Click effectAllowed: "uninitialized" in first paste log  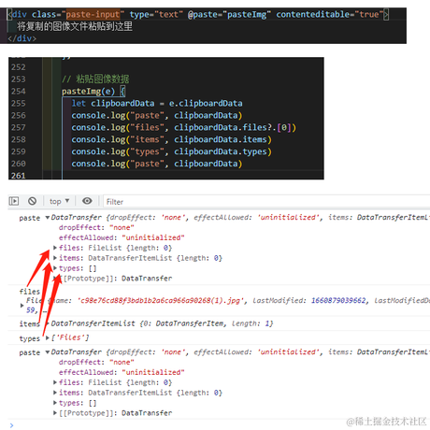coord(122,237)
